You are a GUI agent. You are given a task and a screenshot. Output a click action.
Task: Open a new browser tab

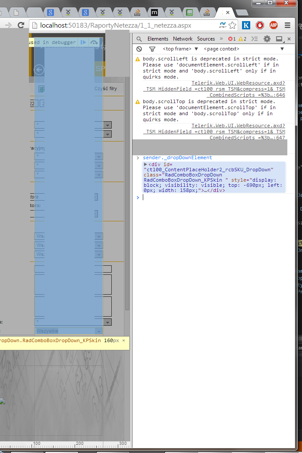click(x=242, y=13)
